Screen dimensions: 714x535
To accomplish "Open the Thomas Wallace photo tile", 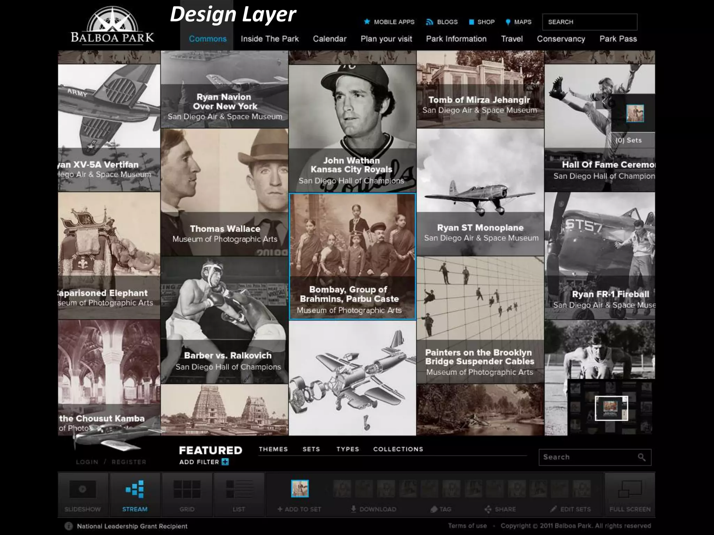I will [x=225, y=192].
